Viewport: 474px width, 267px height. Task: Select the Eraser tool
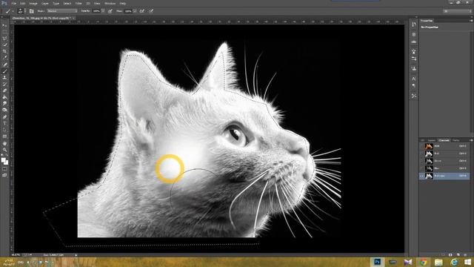coord(4,90)
